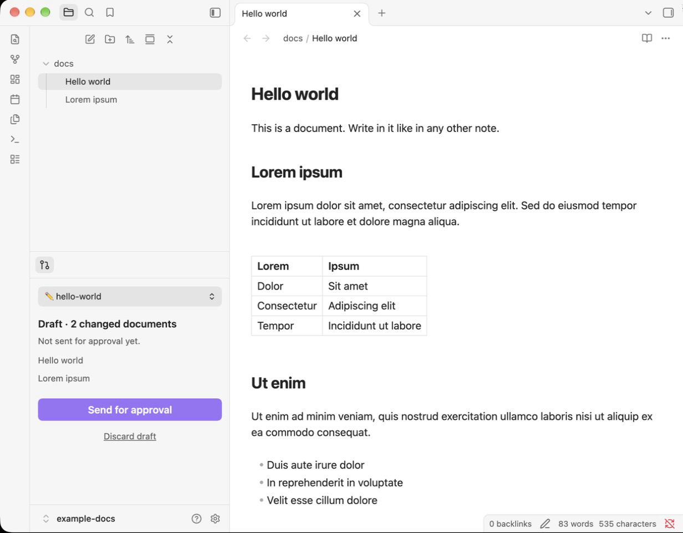
Task: Click the Ut enim heading
Action: 278,383
